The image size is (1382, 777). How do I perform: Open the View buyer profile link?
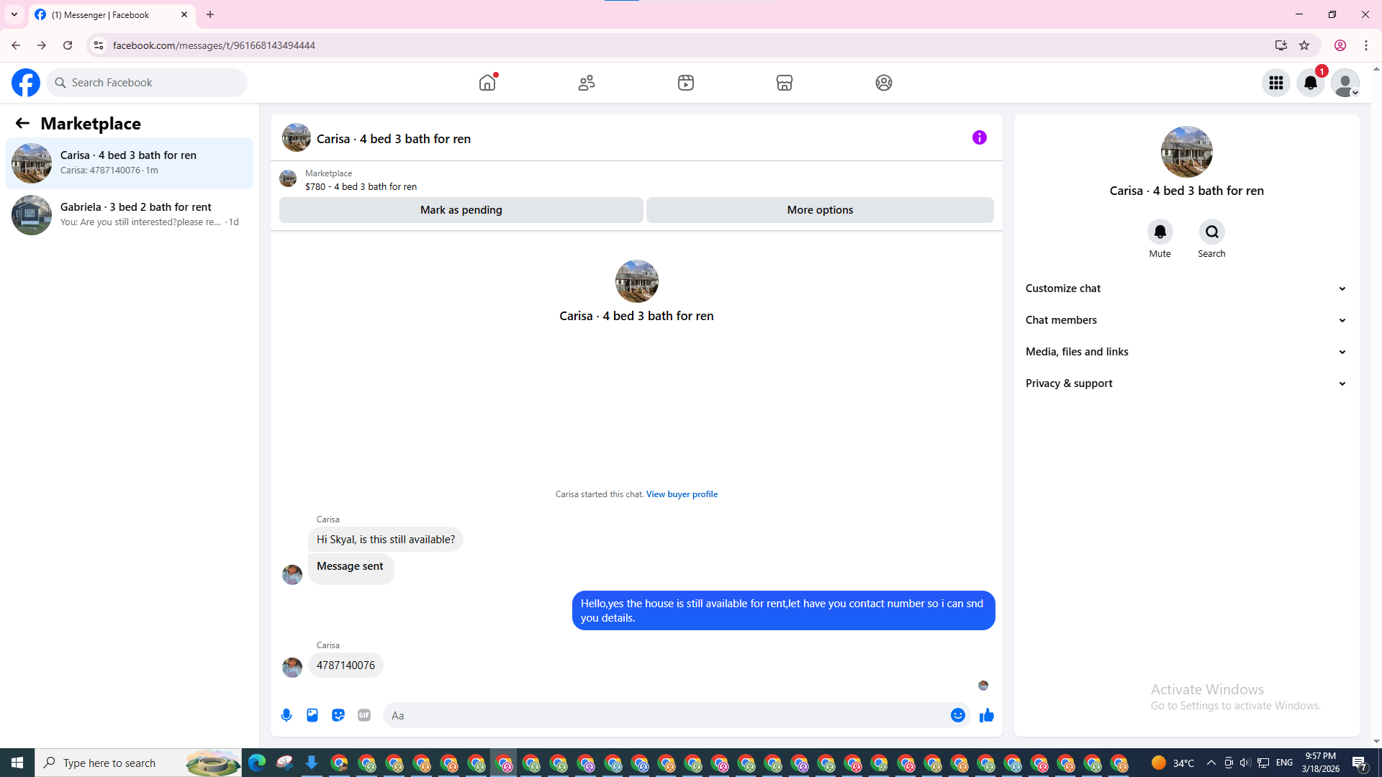click(x=682, y=494)
